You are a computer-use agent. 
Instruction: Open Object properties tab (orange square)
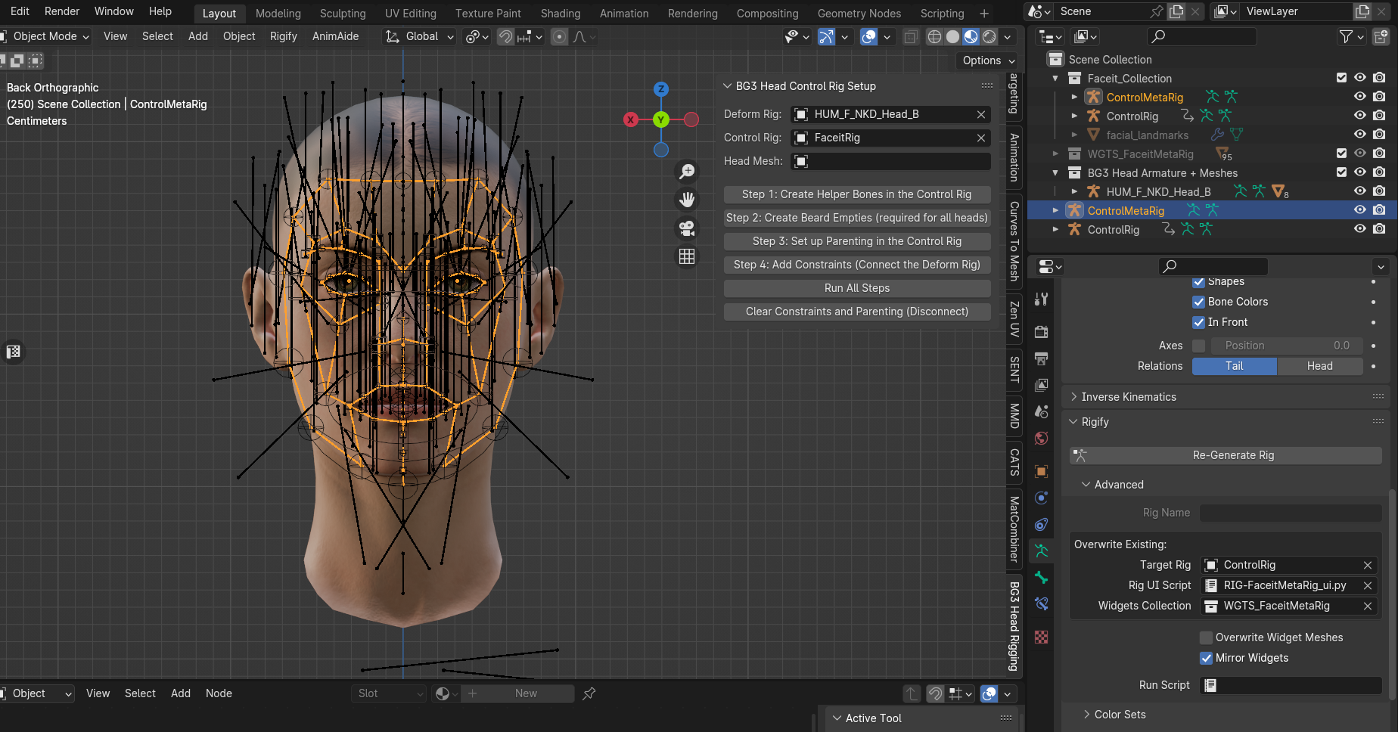pyautogui.click(x=1042, y=471)
